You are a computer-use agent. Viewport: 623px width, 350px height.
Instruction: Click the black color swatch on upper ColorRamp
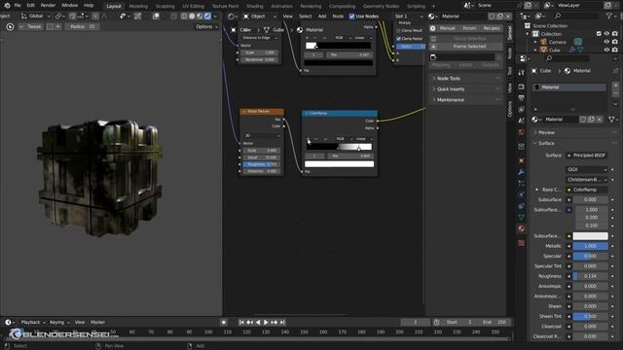pos(338,62)
